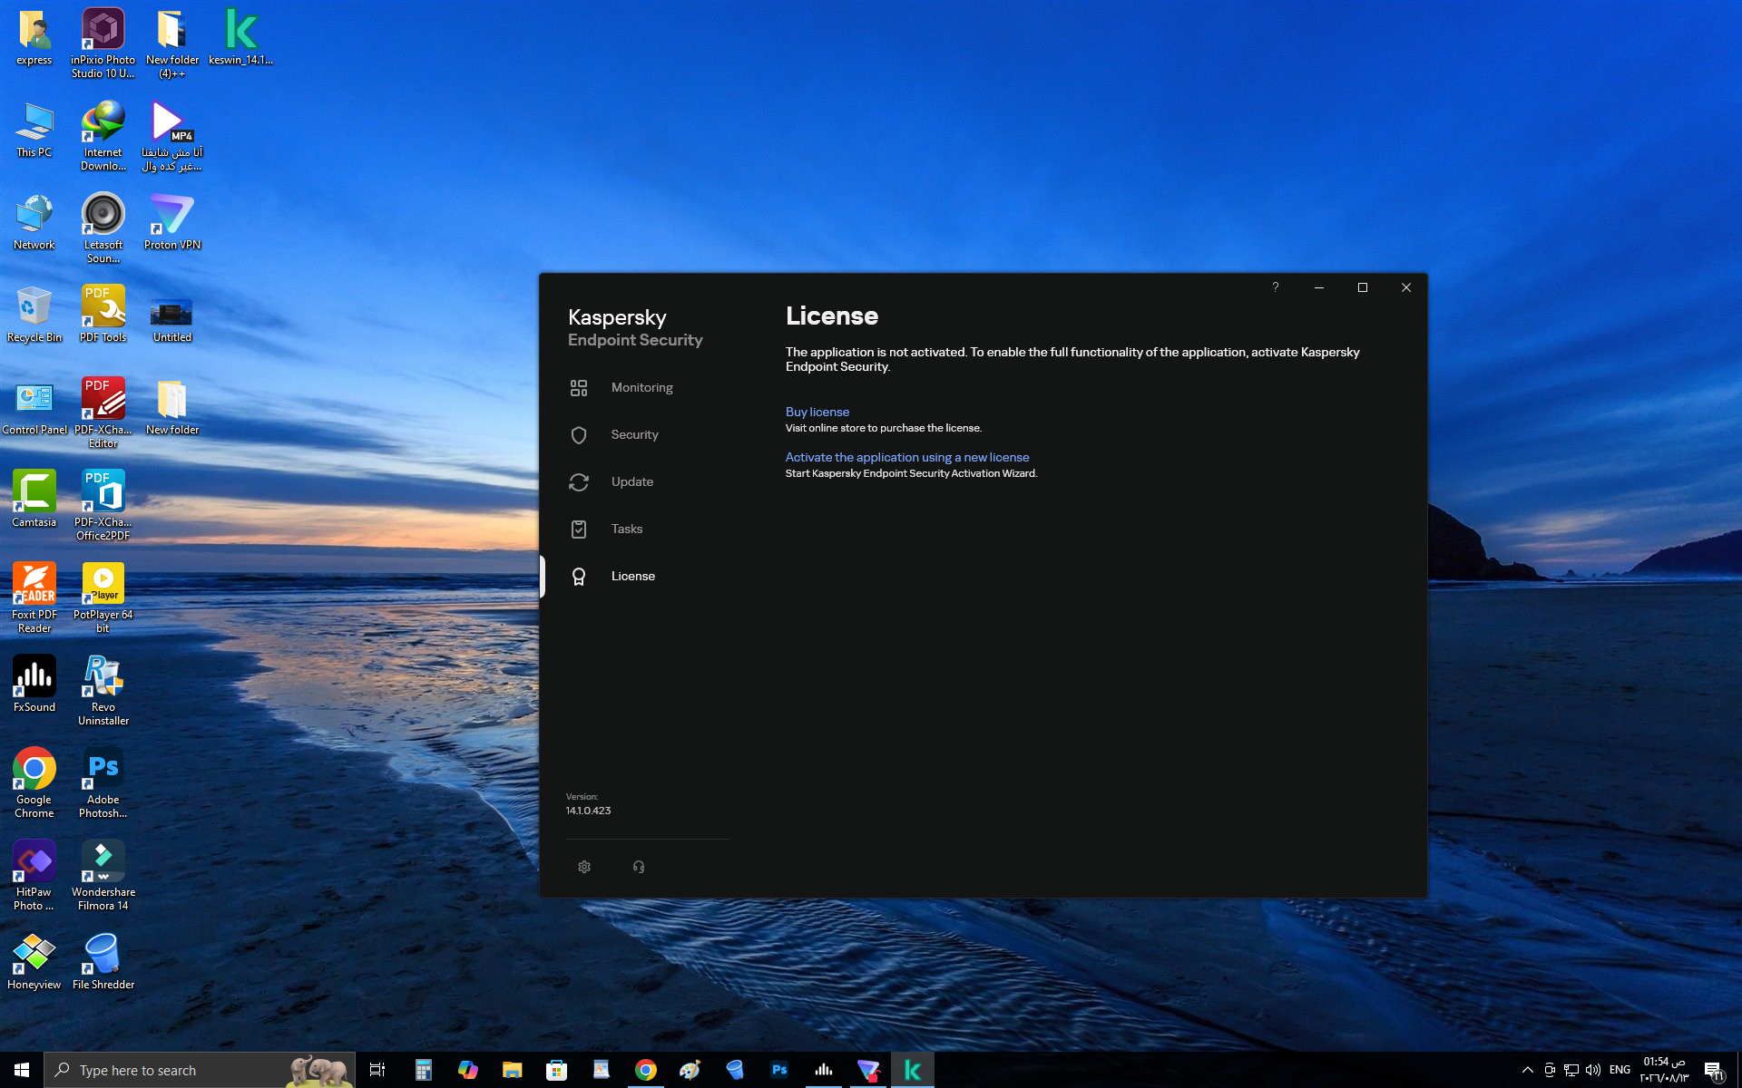
Task: Maximize the Kaspersky window
Action: click(x=1363, y=287)
